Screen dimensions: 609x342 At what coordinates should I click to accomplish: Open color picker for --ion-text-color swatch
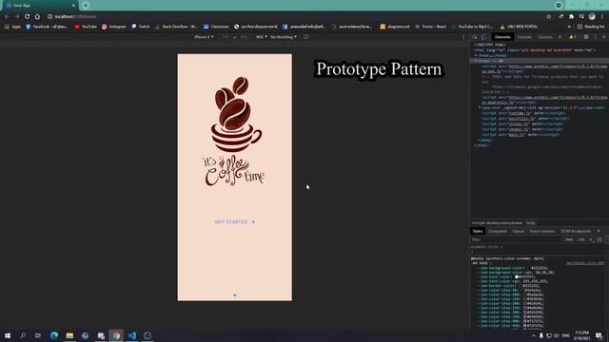pos(517,276)
